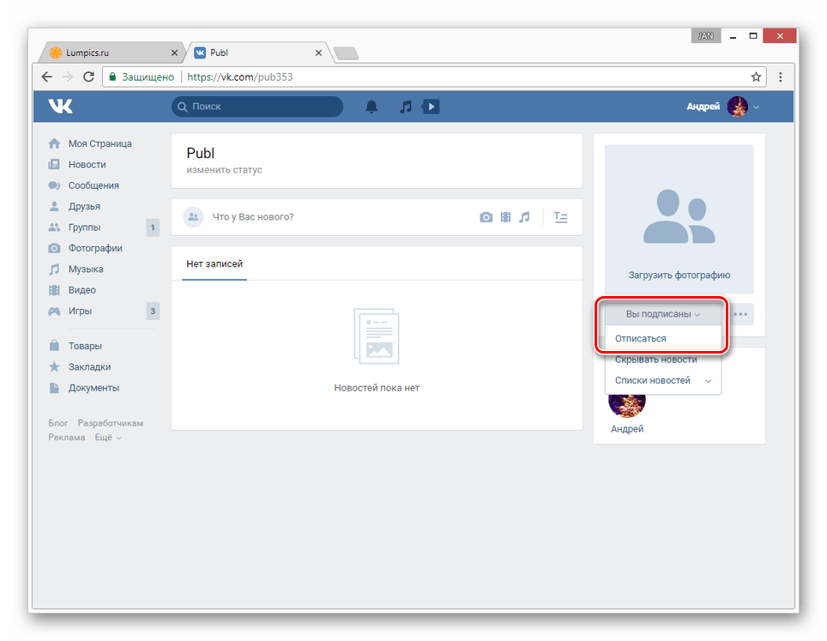This screenshot has height=641, width=827.
Task: Click the Игры counter badge 3
Action: pyautogui.click(x=153, y=311)
